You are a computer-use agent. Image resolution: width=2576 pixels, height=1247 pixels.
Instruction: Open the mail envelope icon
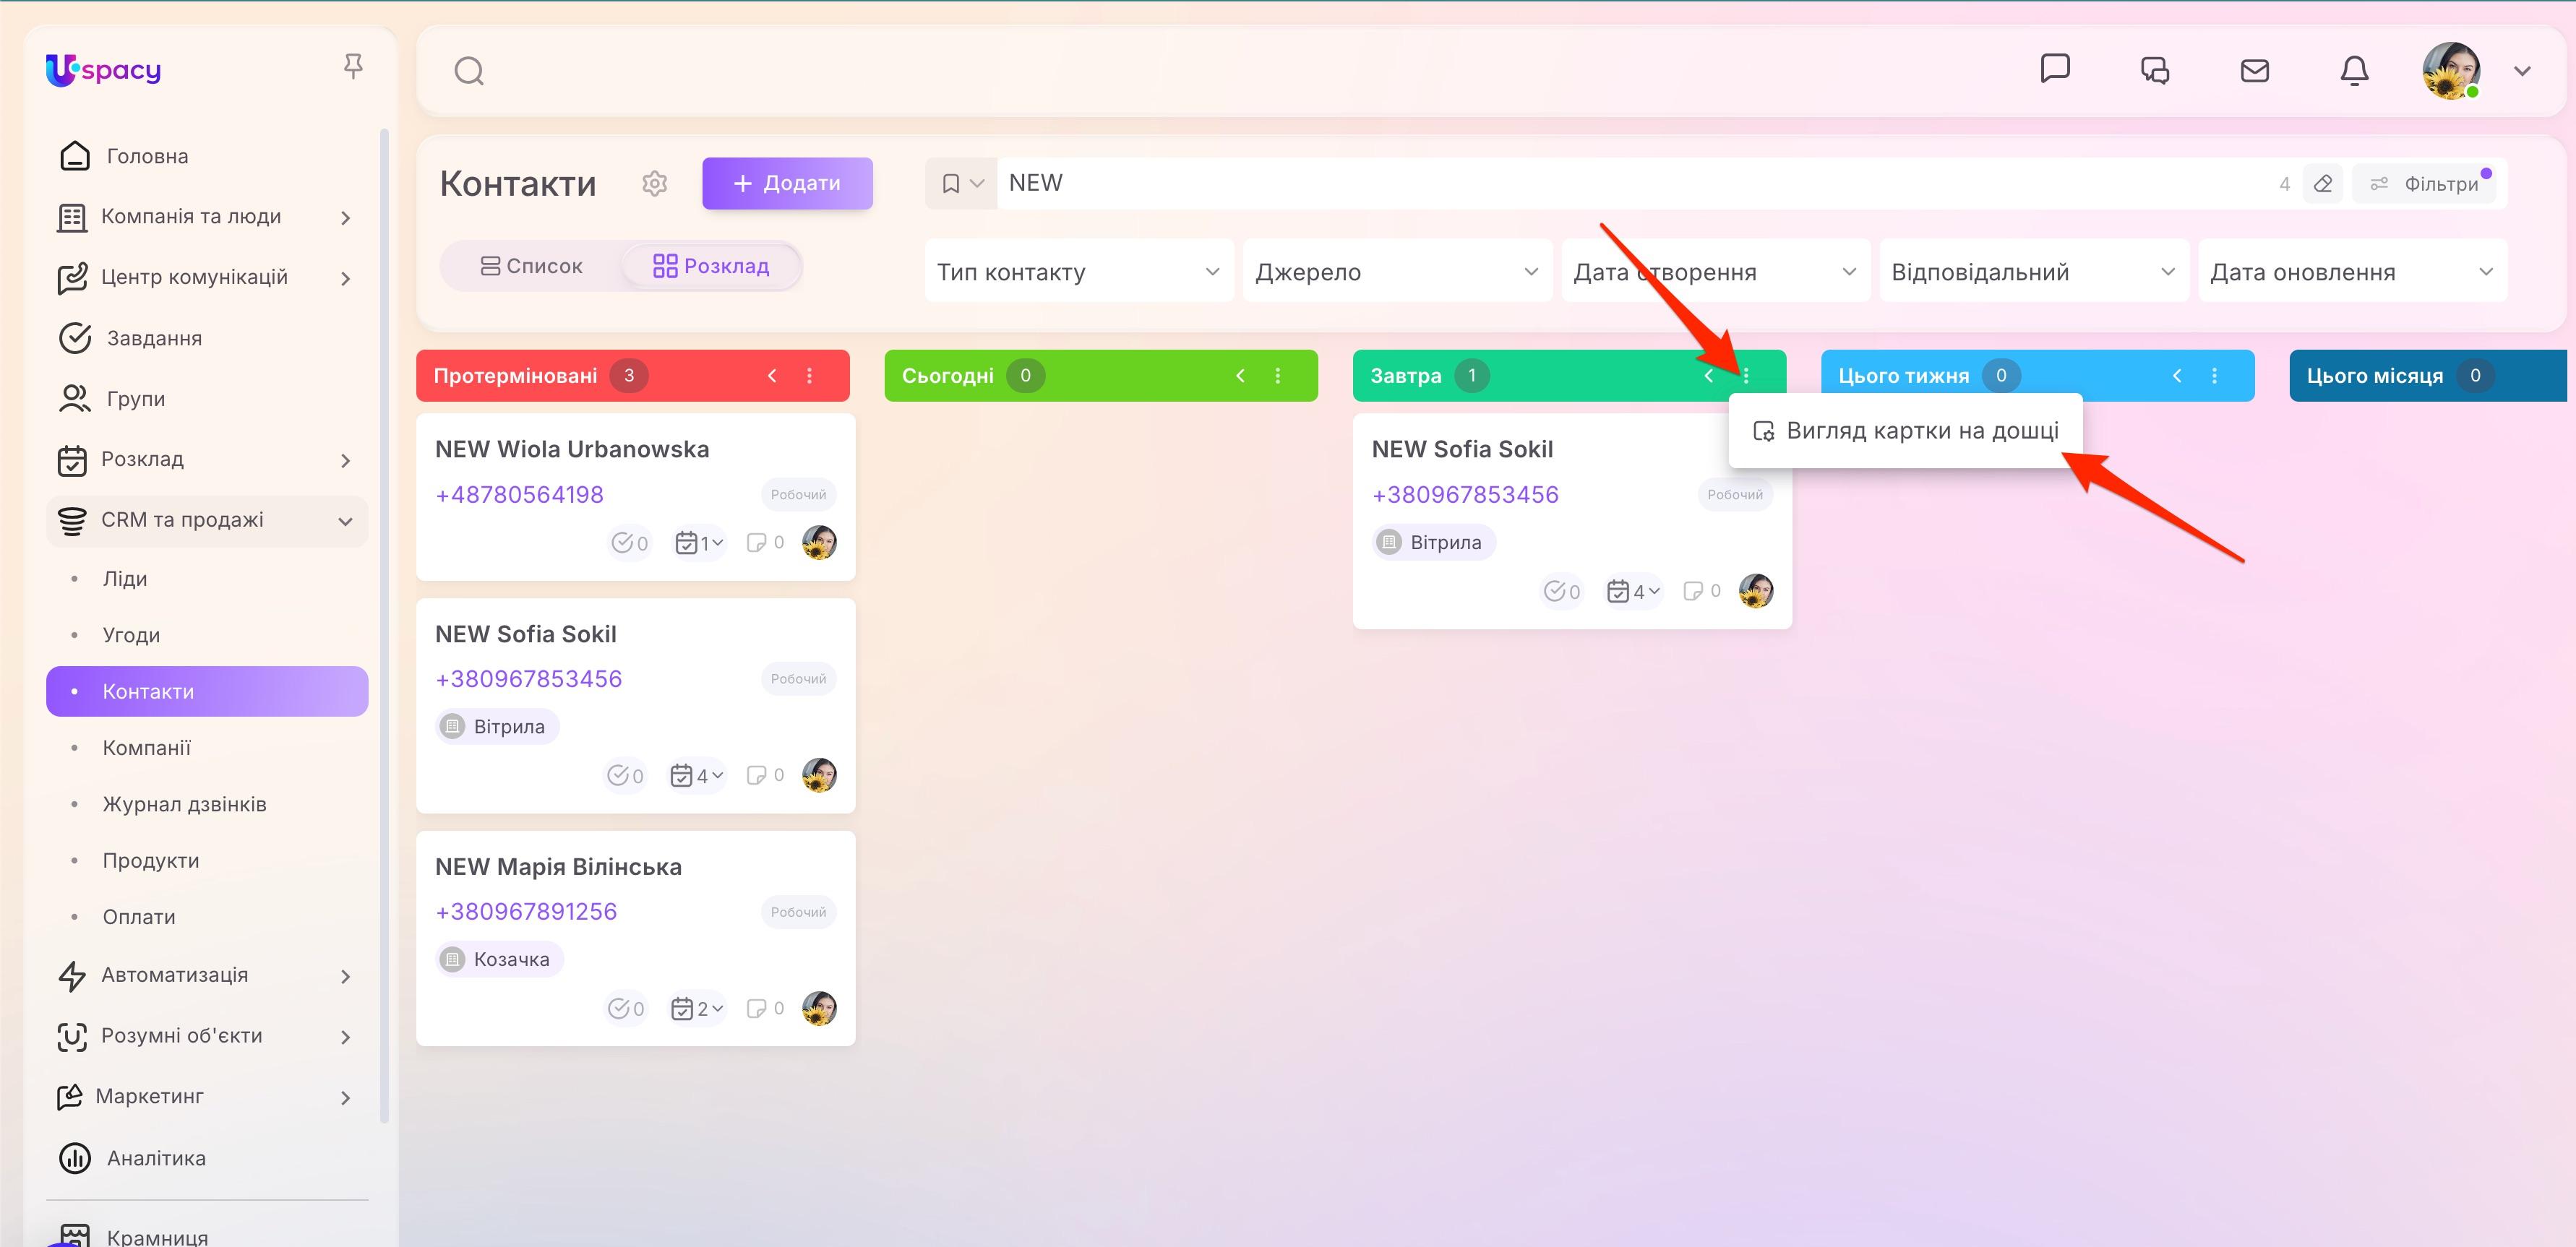pos(2254,71)
